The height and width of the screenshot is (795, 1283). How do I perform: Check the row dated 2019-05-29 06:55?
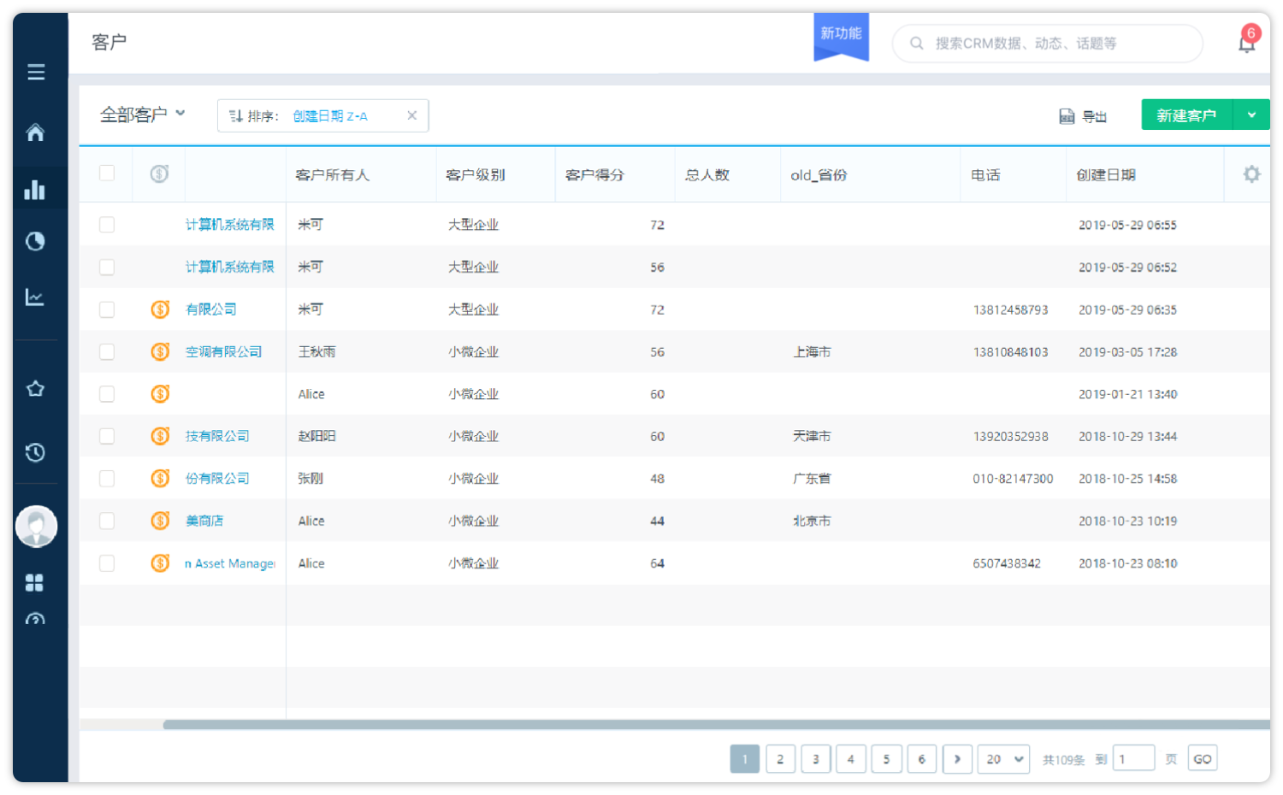pos(107,225)
